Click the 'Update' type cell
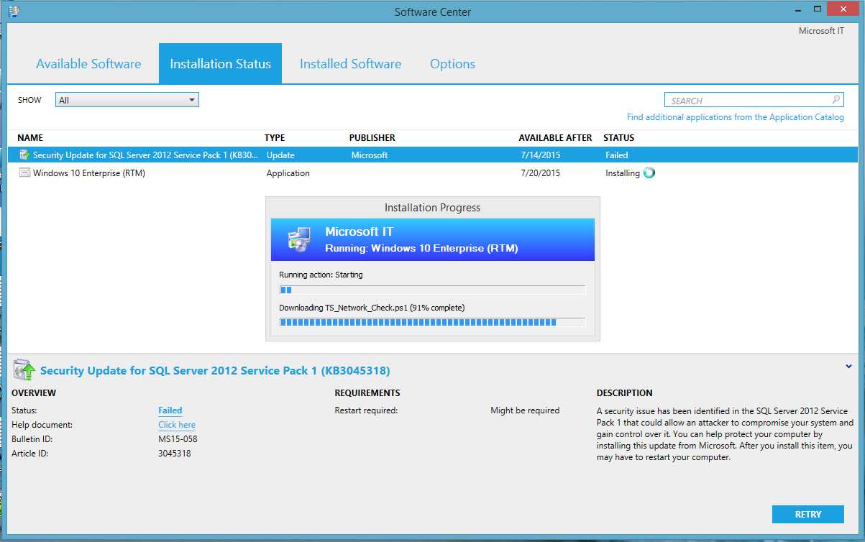The width and height of the screenshot is (865, 542). tap(280, 155)
